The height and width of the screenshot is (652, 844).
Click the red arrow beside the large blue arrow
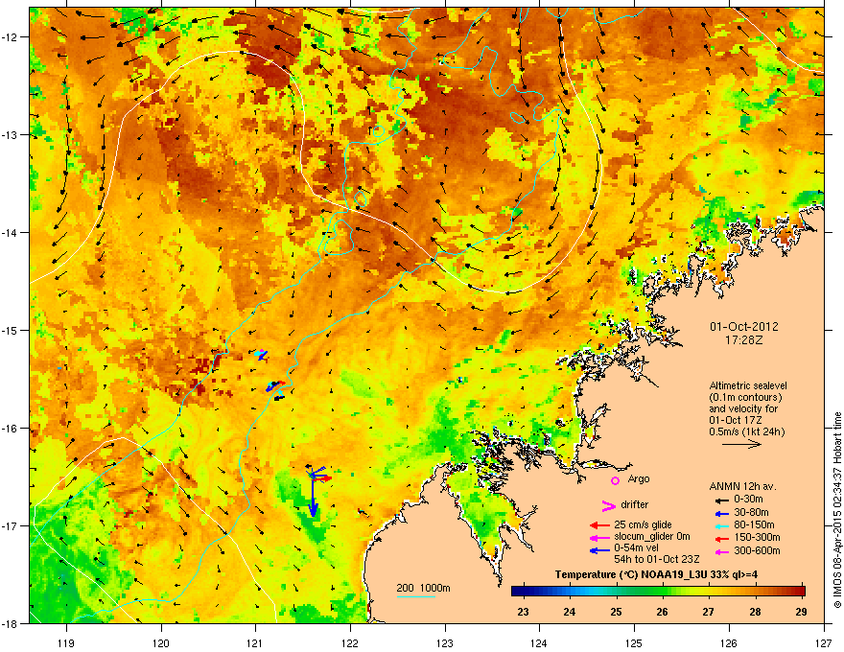[323, 477]
